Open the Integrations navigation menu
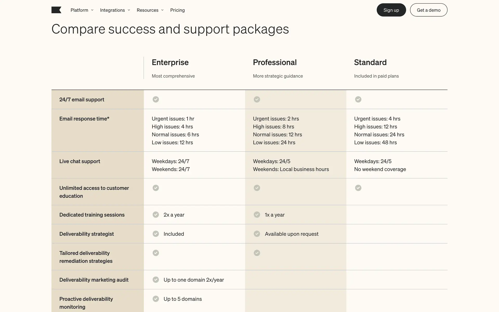The height and width of the screenshot is (312, 499). [112, 10]
